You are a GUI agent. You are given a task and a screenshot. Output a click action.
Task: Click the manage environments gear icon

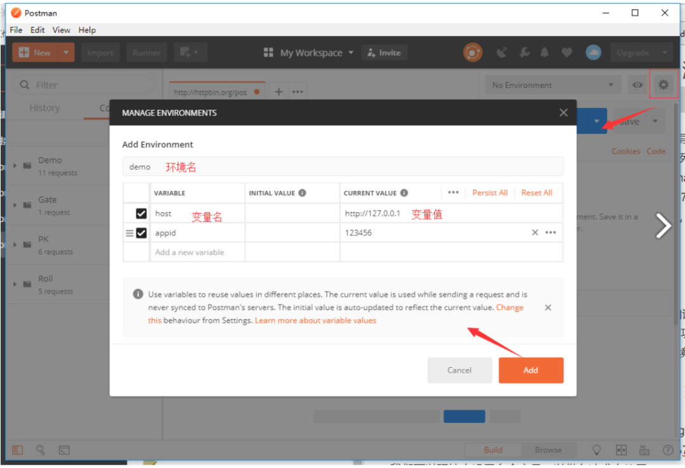pos(663,84)
